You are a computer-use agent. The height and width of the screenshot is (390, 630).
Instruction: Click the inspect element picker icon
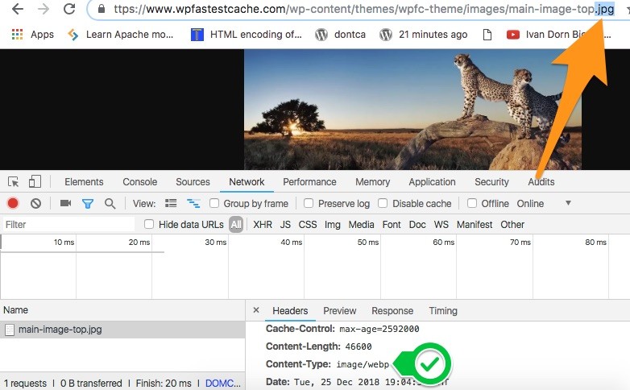14,182
